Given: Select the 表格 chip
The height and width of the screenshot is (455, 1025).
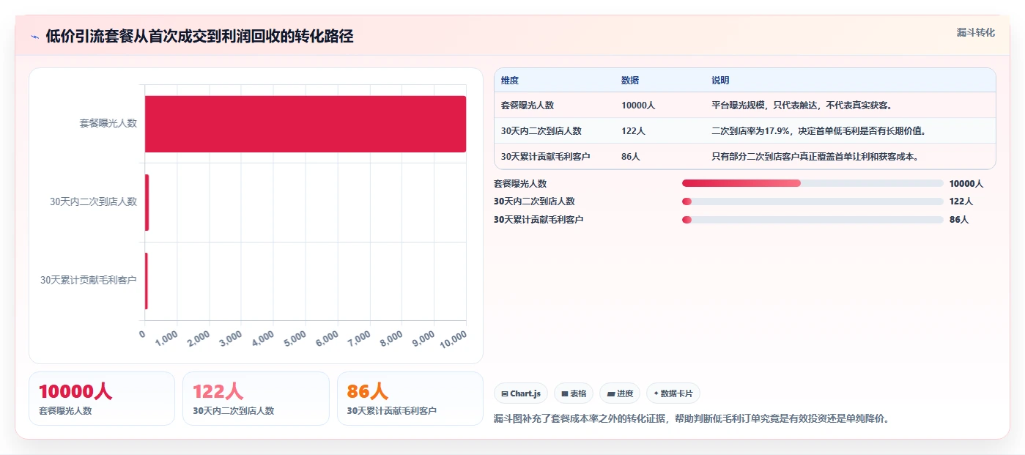Looking at the screenshot, I should (x=574, y=393).
